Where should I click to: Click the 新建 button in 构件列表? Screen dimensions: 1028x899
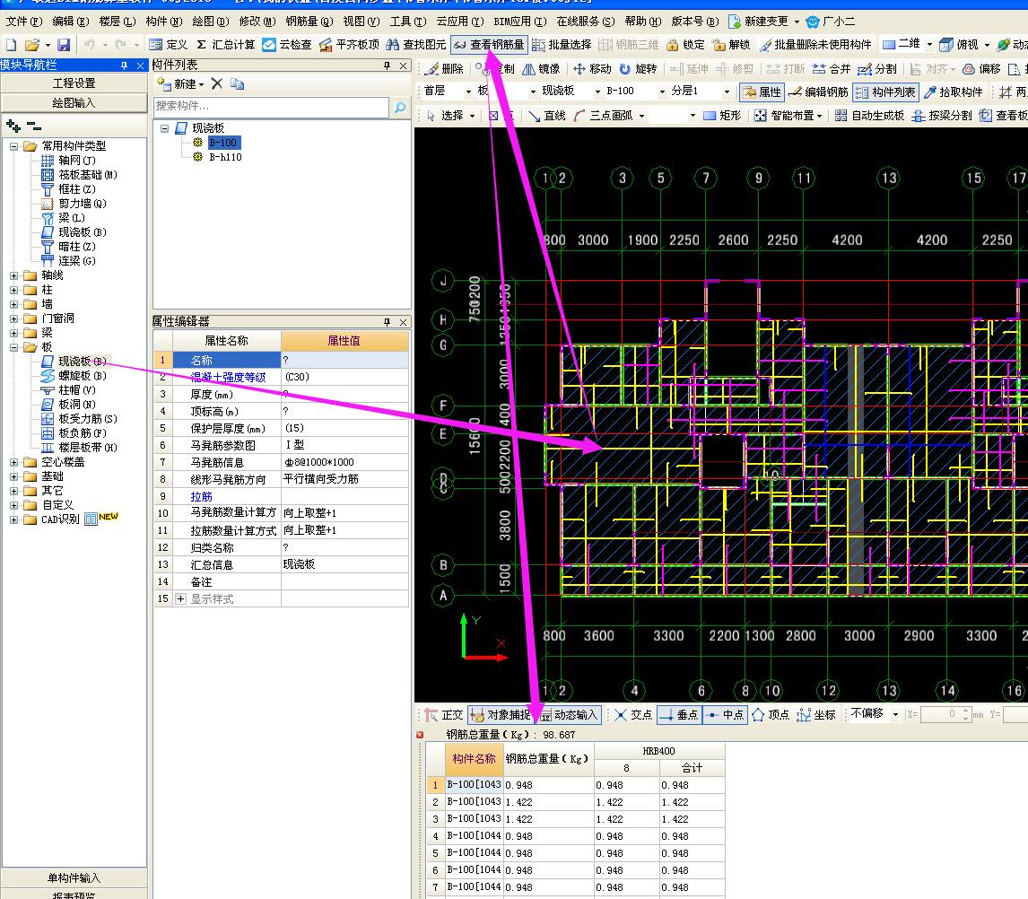[x=181, y=83]
